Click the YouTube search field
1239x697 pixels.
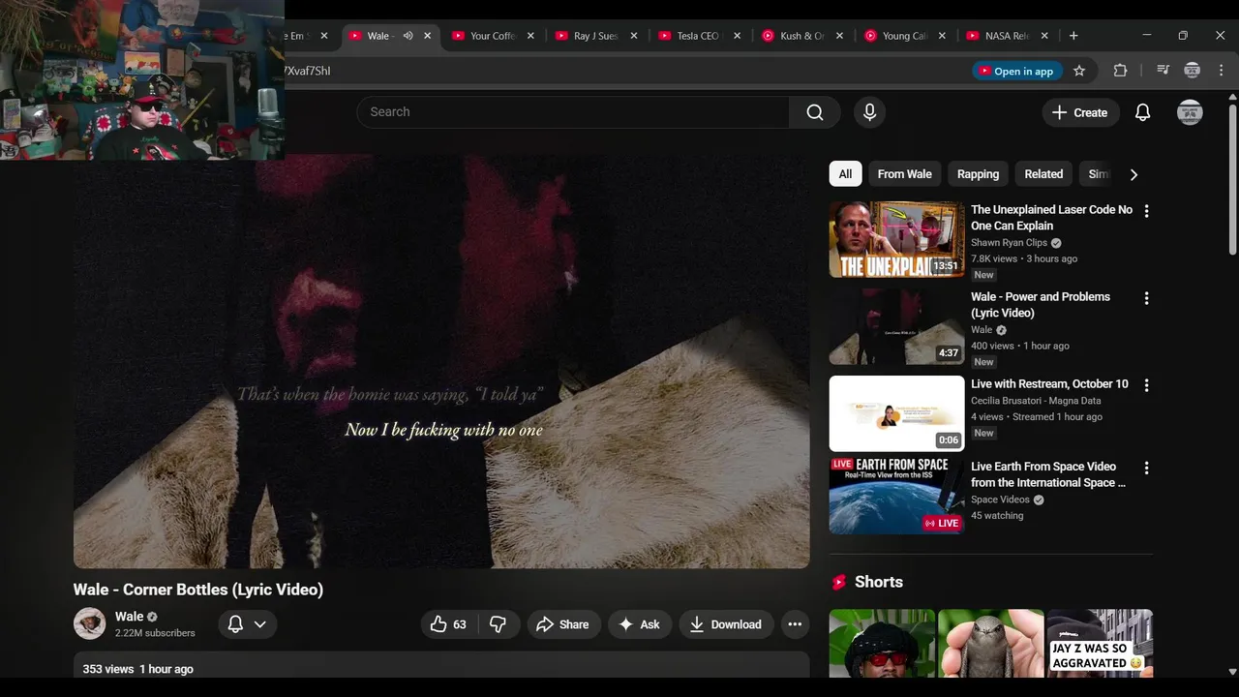573,112
